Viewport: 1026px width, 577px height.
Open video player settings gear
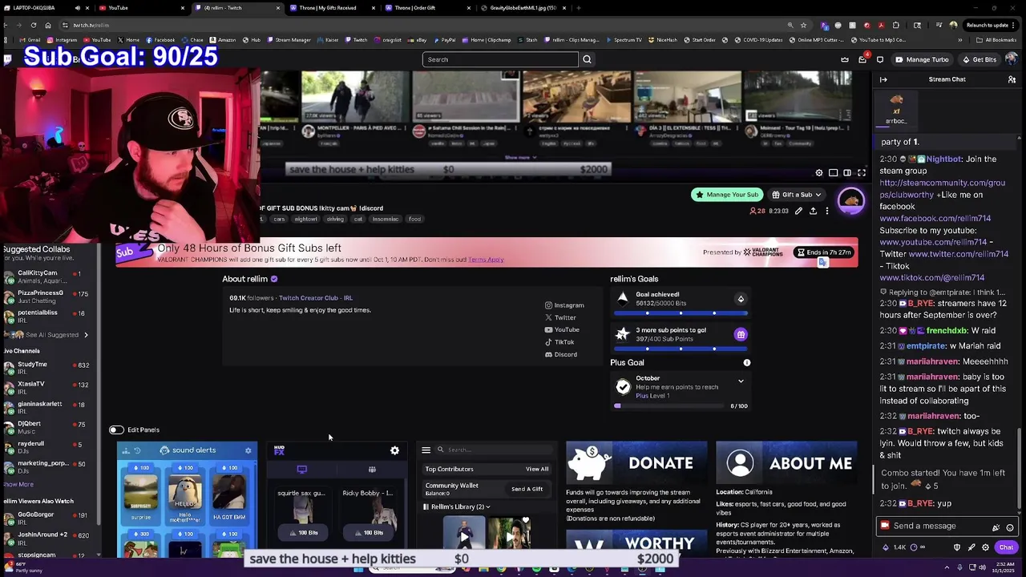[x=819, y=173]
